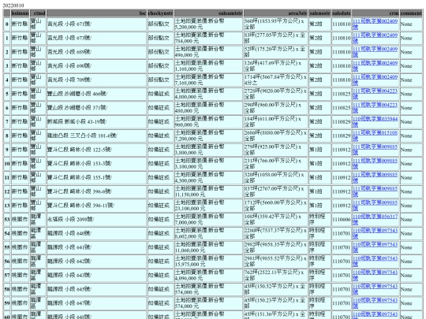Open the 004223 crm link in row 6
Screen dimensions: 426x319
pos(375,108)
